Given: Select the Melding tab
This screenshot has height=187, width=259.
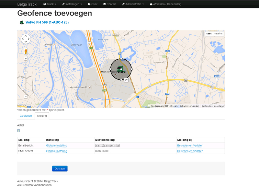Looking at the screenshot, I should 42,116.
